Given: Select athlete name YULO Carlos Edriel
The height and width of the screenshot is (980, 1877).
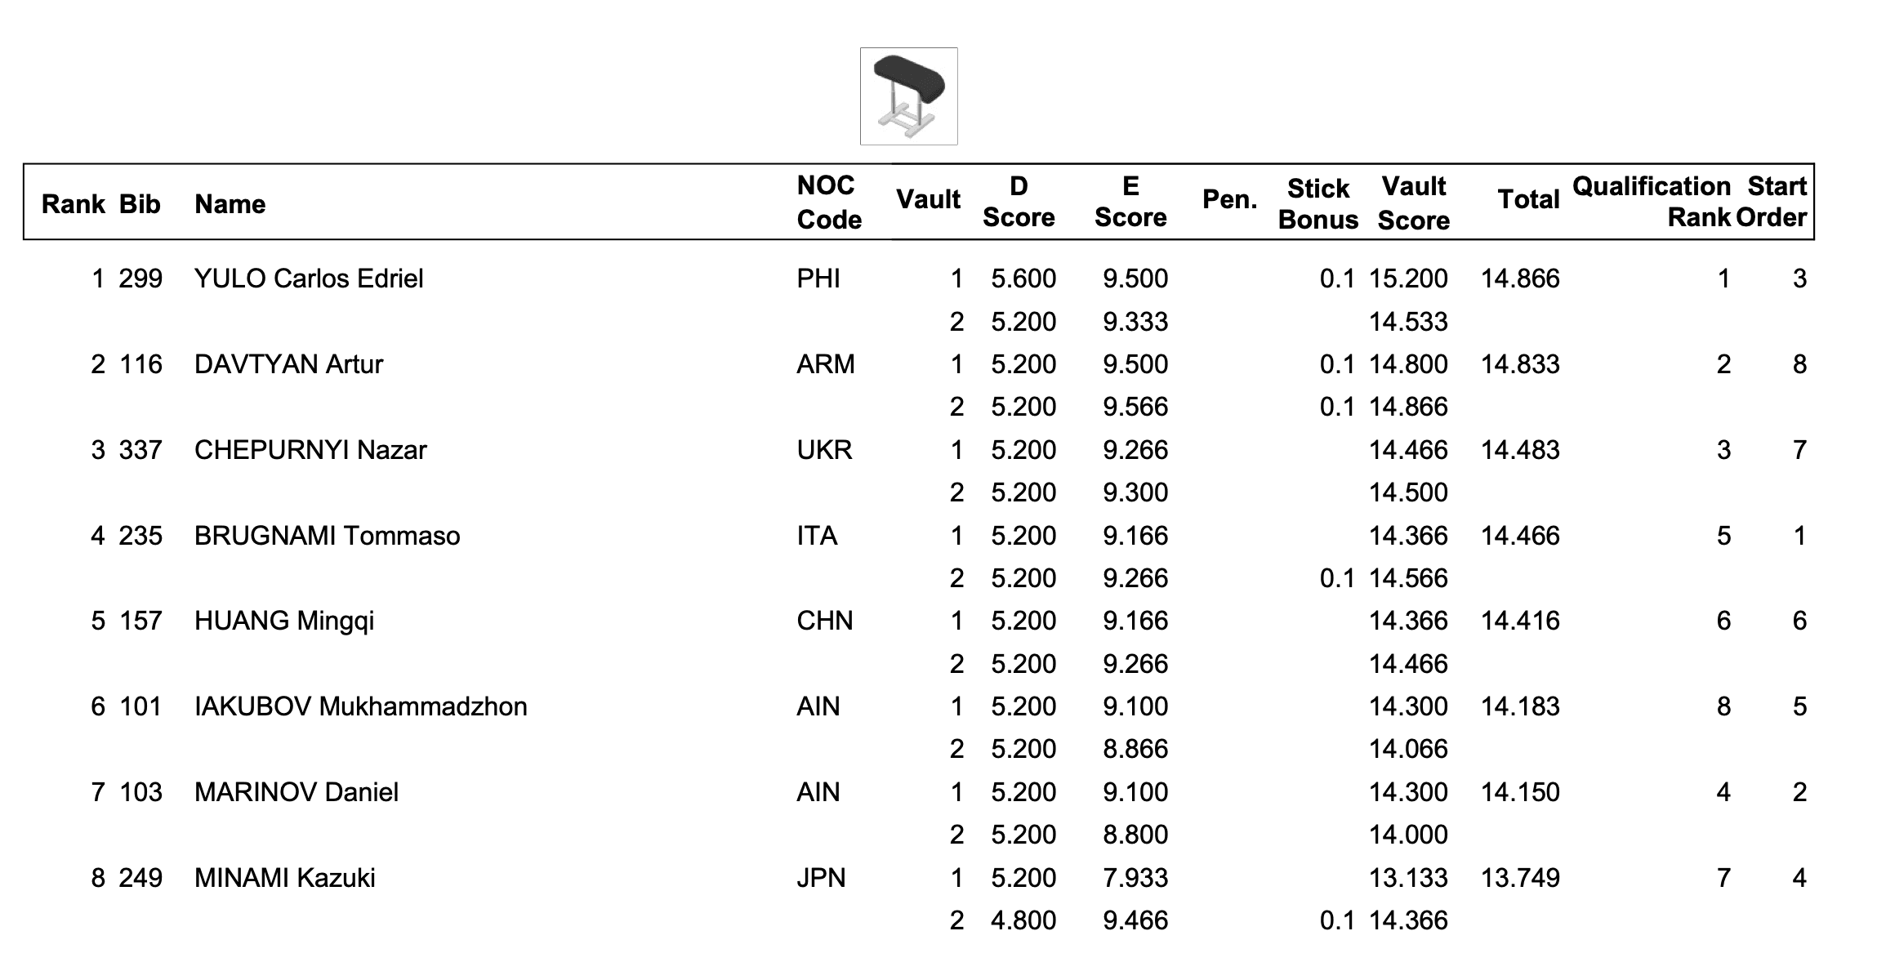Looking at the screenshot, I should pyautogui.click(x=309, y=278).
